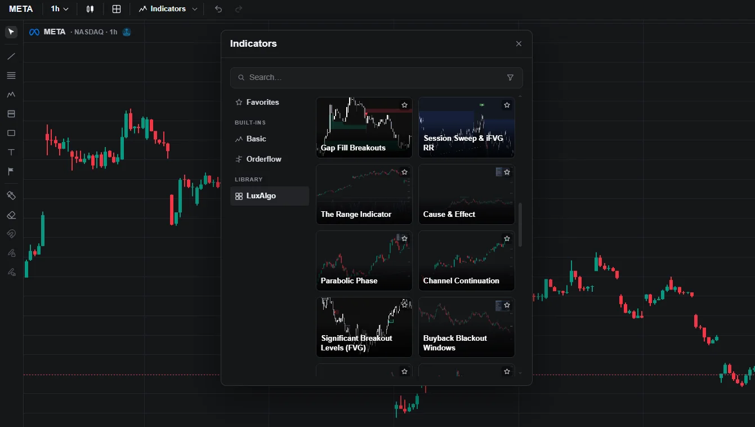The width and height of the screenshot is (755, 427).
Task: Select the trend line drawing tool
Action: [11, 56]
